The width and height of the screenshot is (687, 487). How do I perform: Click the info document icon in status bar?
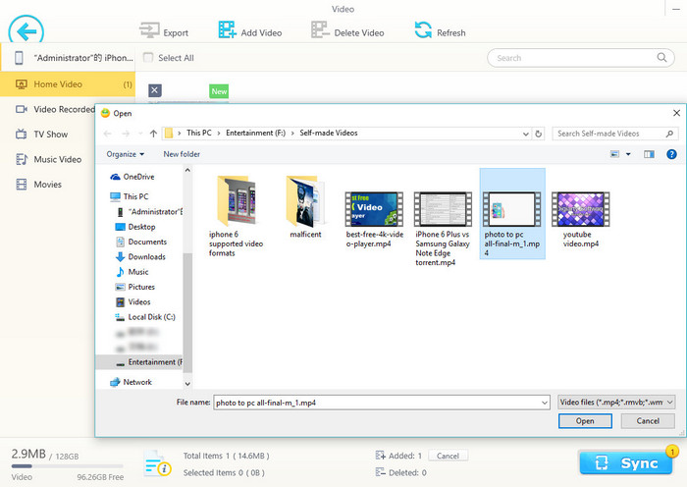tap(157, 463)
